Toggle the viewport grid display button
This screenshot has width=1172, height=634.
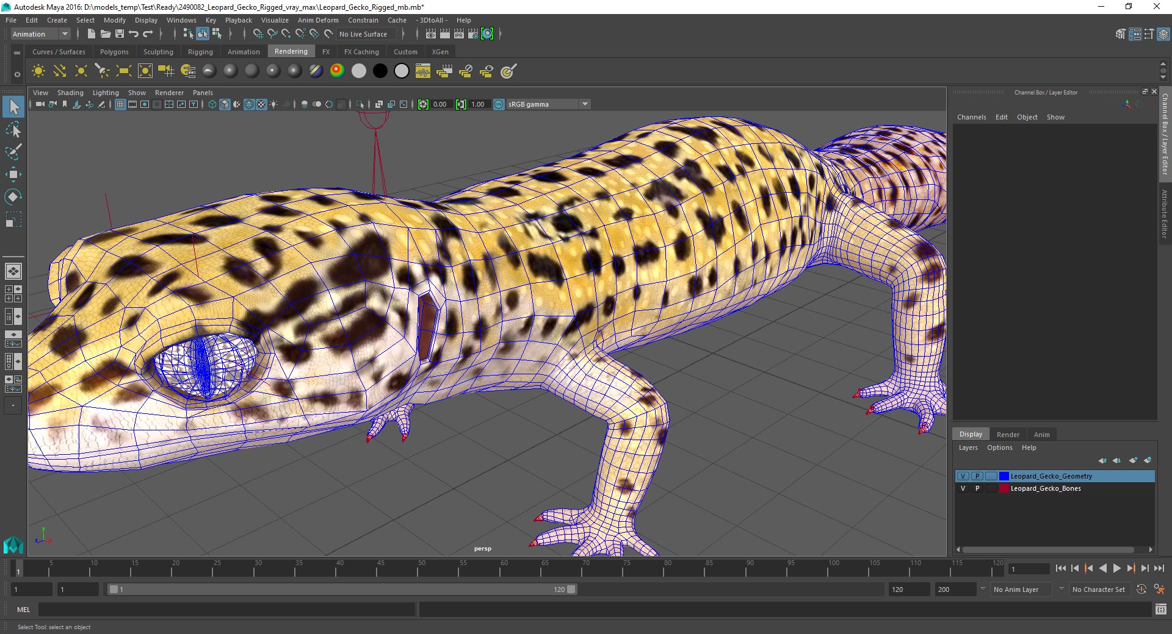120,104
